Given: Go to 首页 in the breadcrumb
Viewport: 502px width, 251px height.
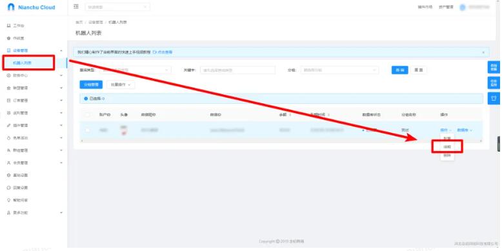Looking at the screenshot, I should point(79,22).
